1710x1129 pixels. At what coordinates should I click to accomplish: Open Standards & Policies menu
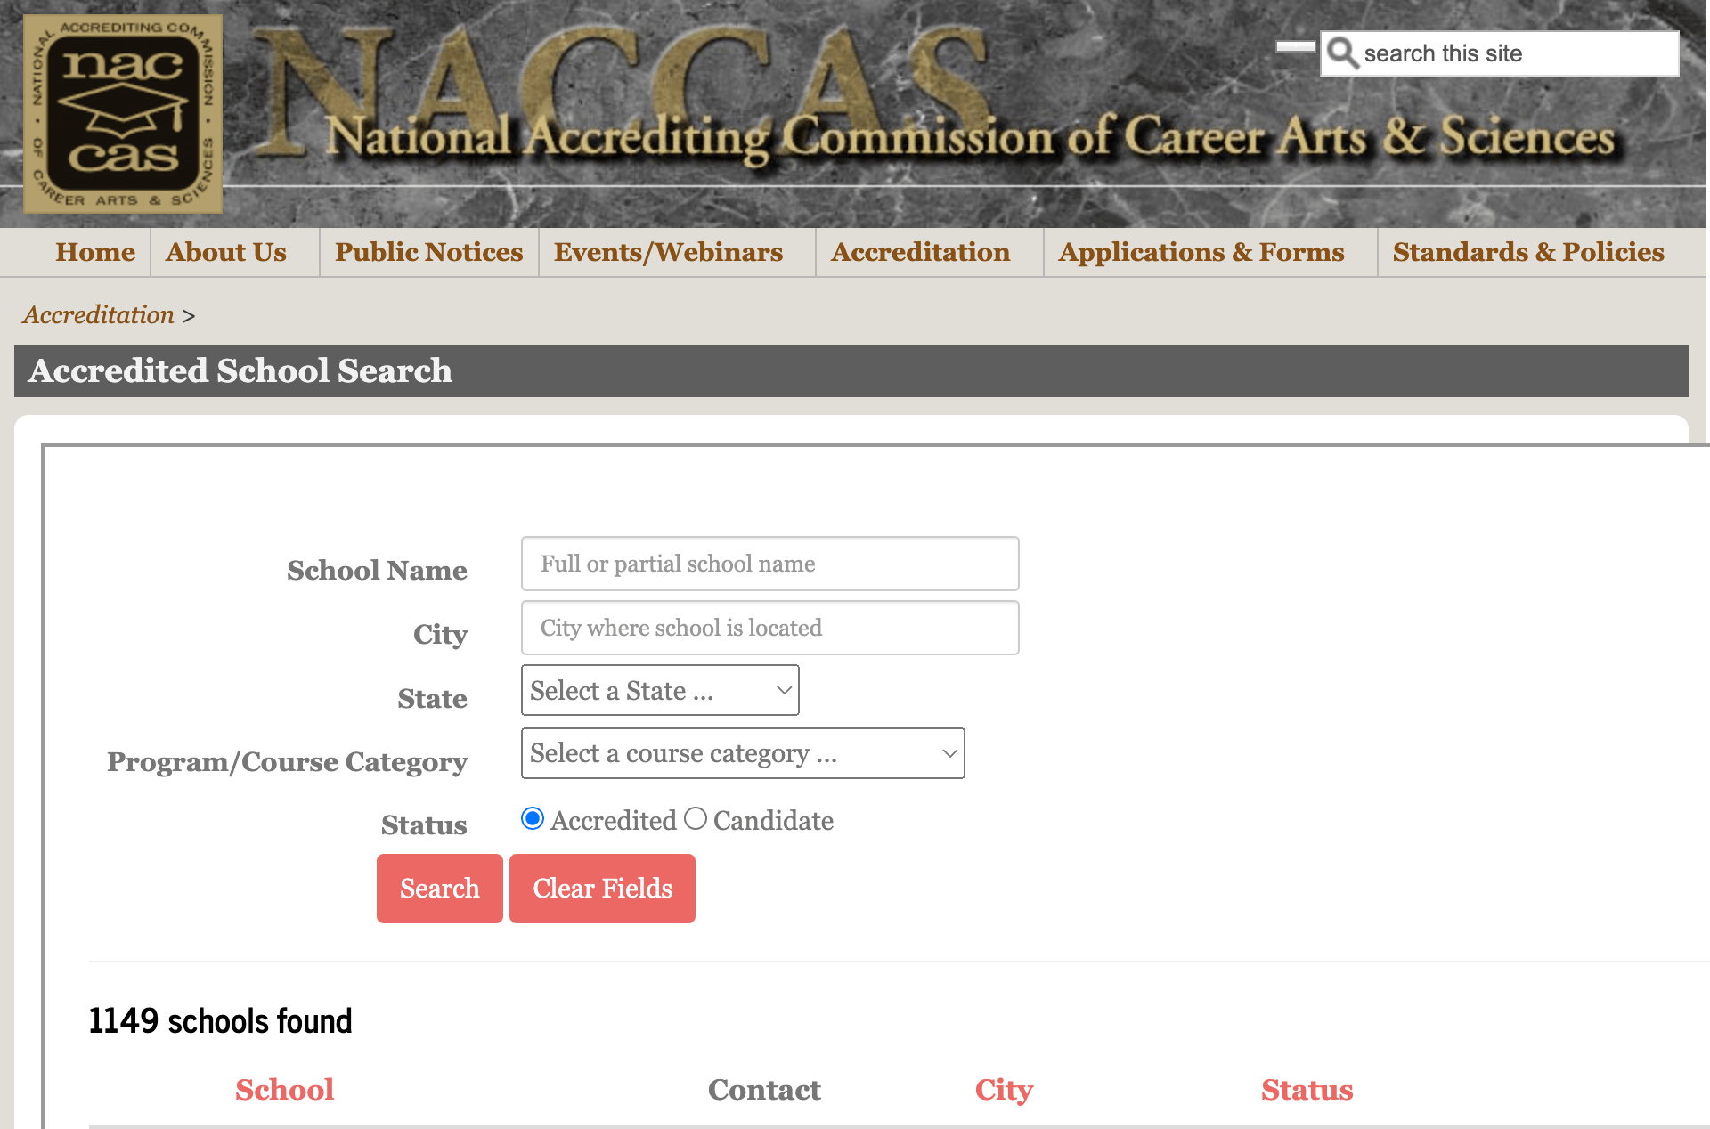coord(1528,252)
